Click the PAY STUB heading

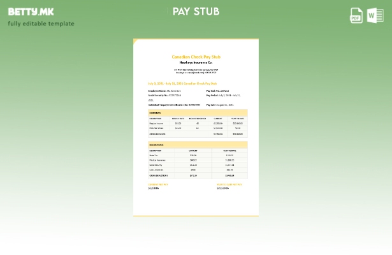pyautogui.click(x=196, y=11)
